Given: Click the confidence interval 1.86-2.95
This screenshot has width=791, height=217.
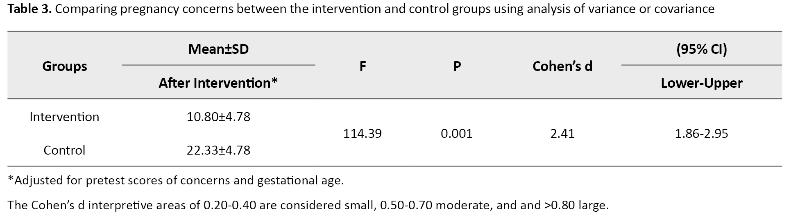Looking at the screenshot, I should (x=701, y=133).
